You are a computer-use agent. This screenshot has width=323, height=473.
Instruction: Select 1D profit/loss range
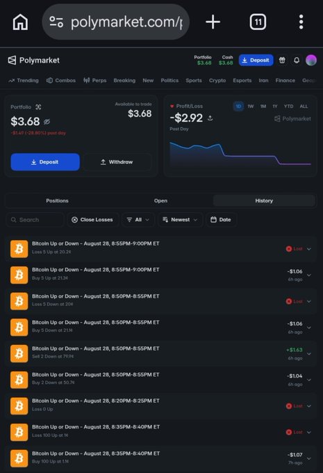click(238, 106)
